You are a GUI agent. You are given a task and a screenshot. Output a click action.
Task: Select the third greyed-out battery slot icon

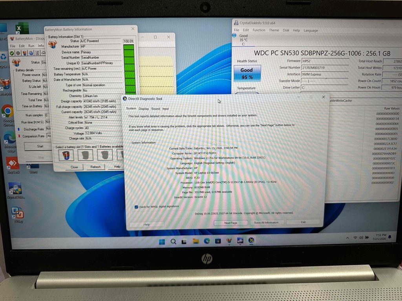(105, 155)
